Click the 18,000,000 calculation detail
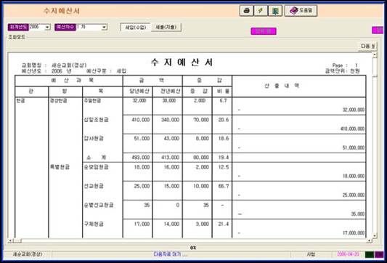Screen dimensions: 387x263 (353, 176)
